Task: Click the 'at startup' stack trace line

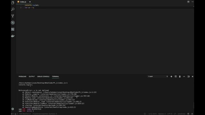Action: point(44,105)
